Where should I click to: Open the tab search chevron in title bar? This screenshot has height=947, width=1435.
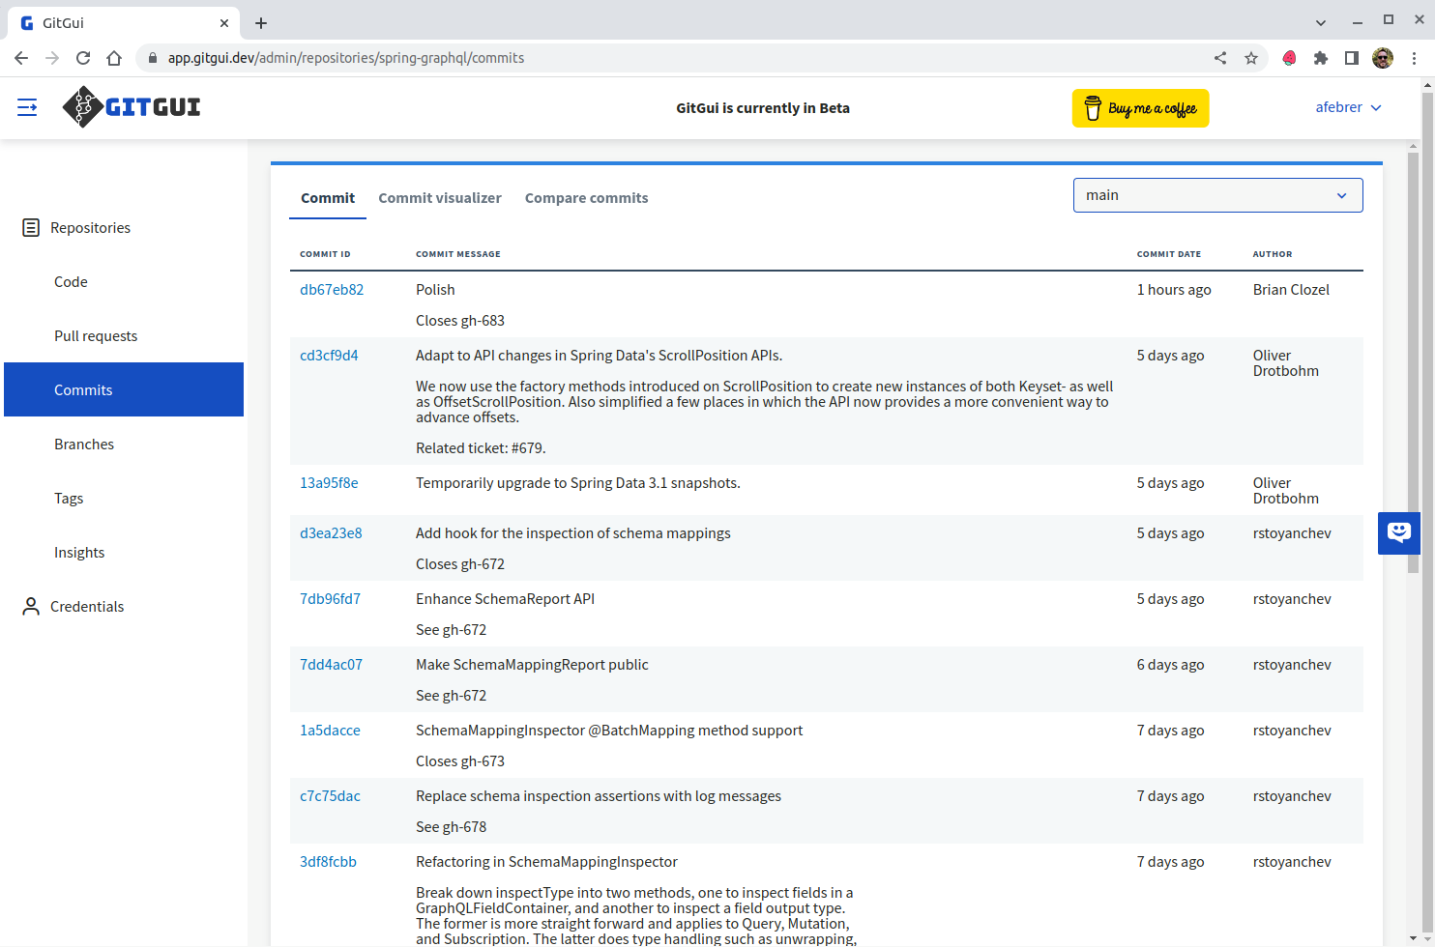(1321, 21)
